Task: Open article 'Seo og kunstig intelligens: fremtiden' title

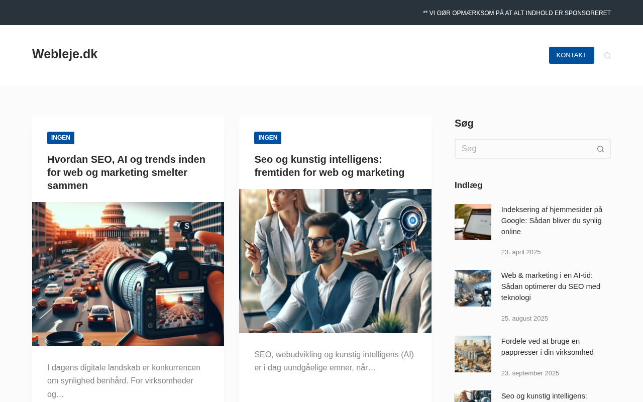Action: (x=330, y=166)
